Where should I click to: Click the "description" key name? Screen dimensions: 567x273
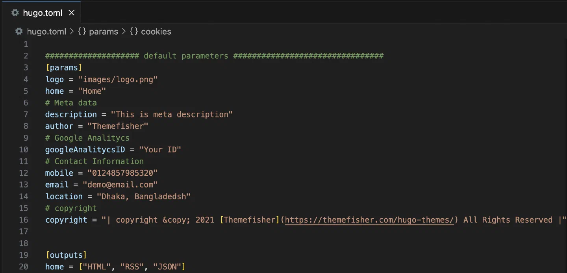(x=71, y=114)
